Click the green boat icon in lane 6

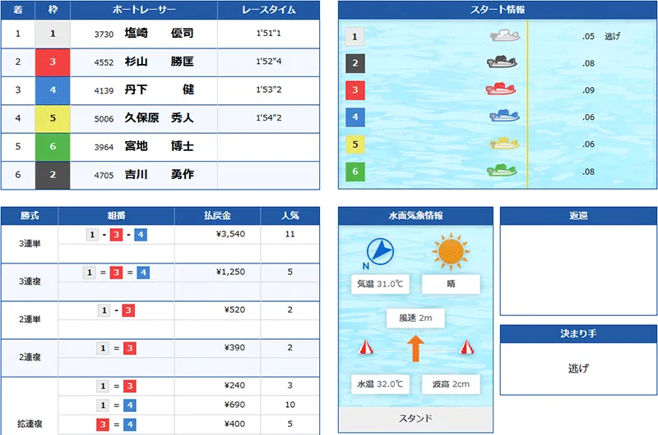point(502,171)
